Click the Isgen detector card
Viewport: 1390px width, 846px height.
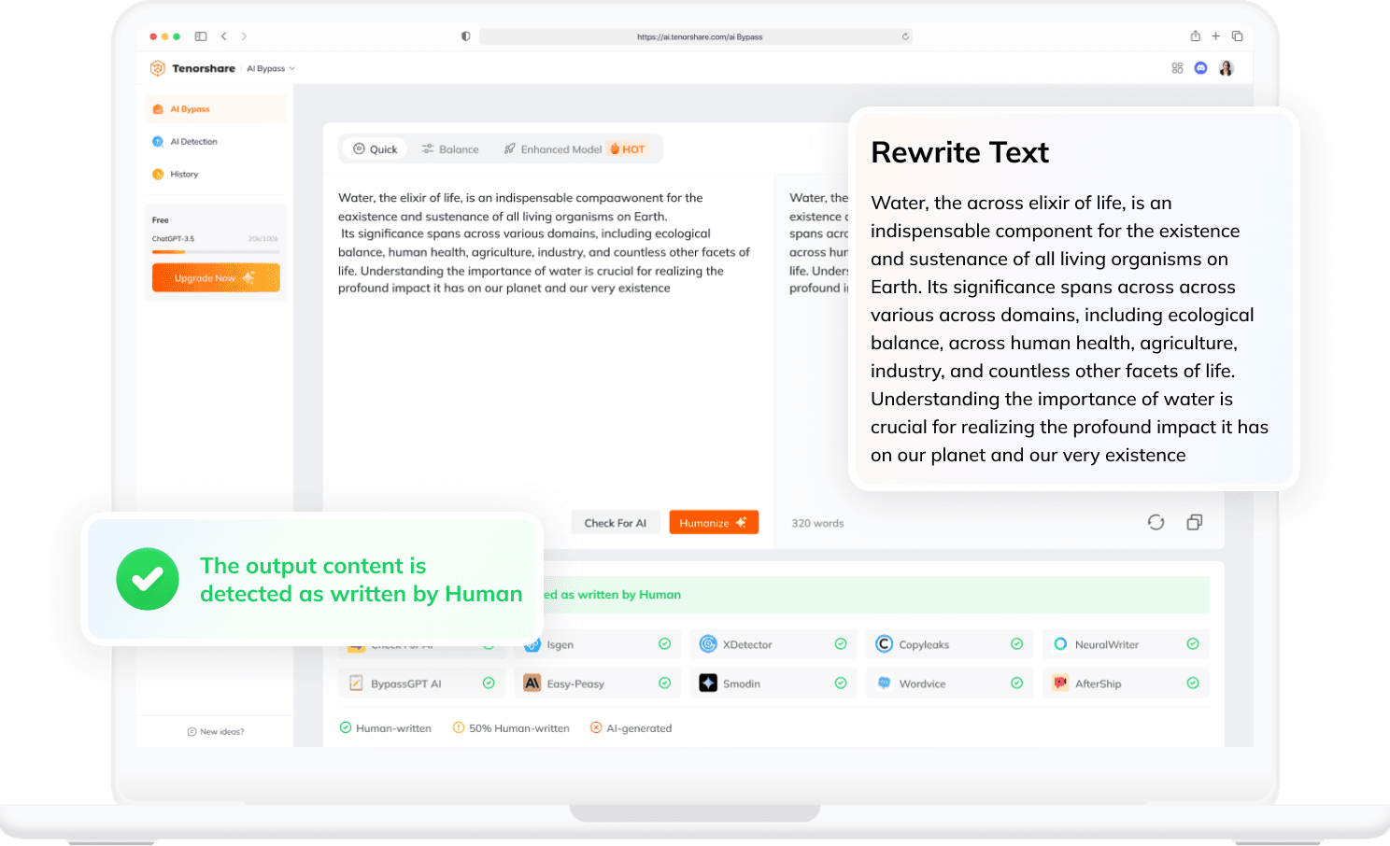(597, 644)
